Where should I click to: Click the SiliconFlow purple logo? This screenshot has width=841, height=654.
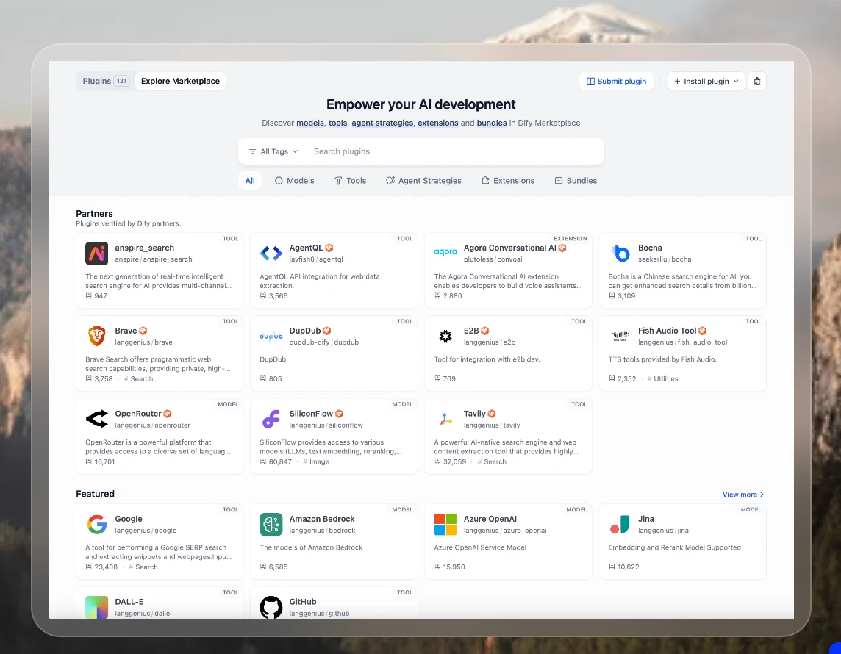[271, 419]
